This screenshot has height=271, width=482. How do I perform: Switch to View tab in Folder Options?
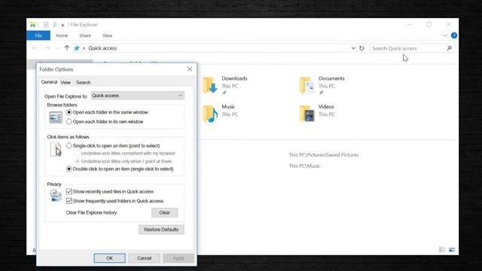[66, 82]
